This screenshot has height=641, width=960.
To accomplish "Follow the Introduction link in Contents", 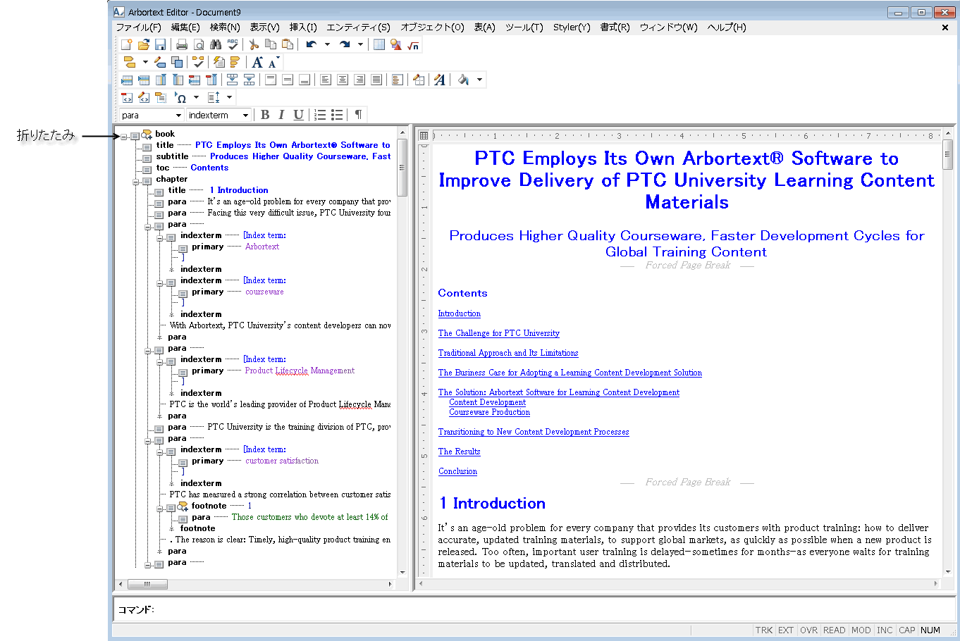I will [460, 313].
